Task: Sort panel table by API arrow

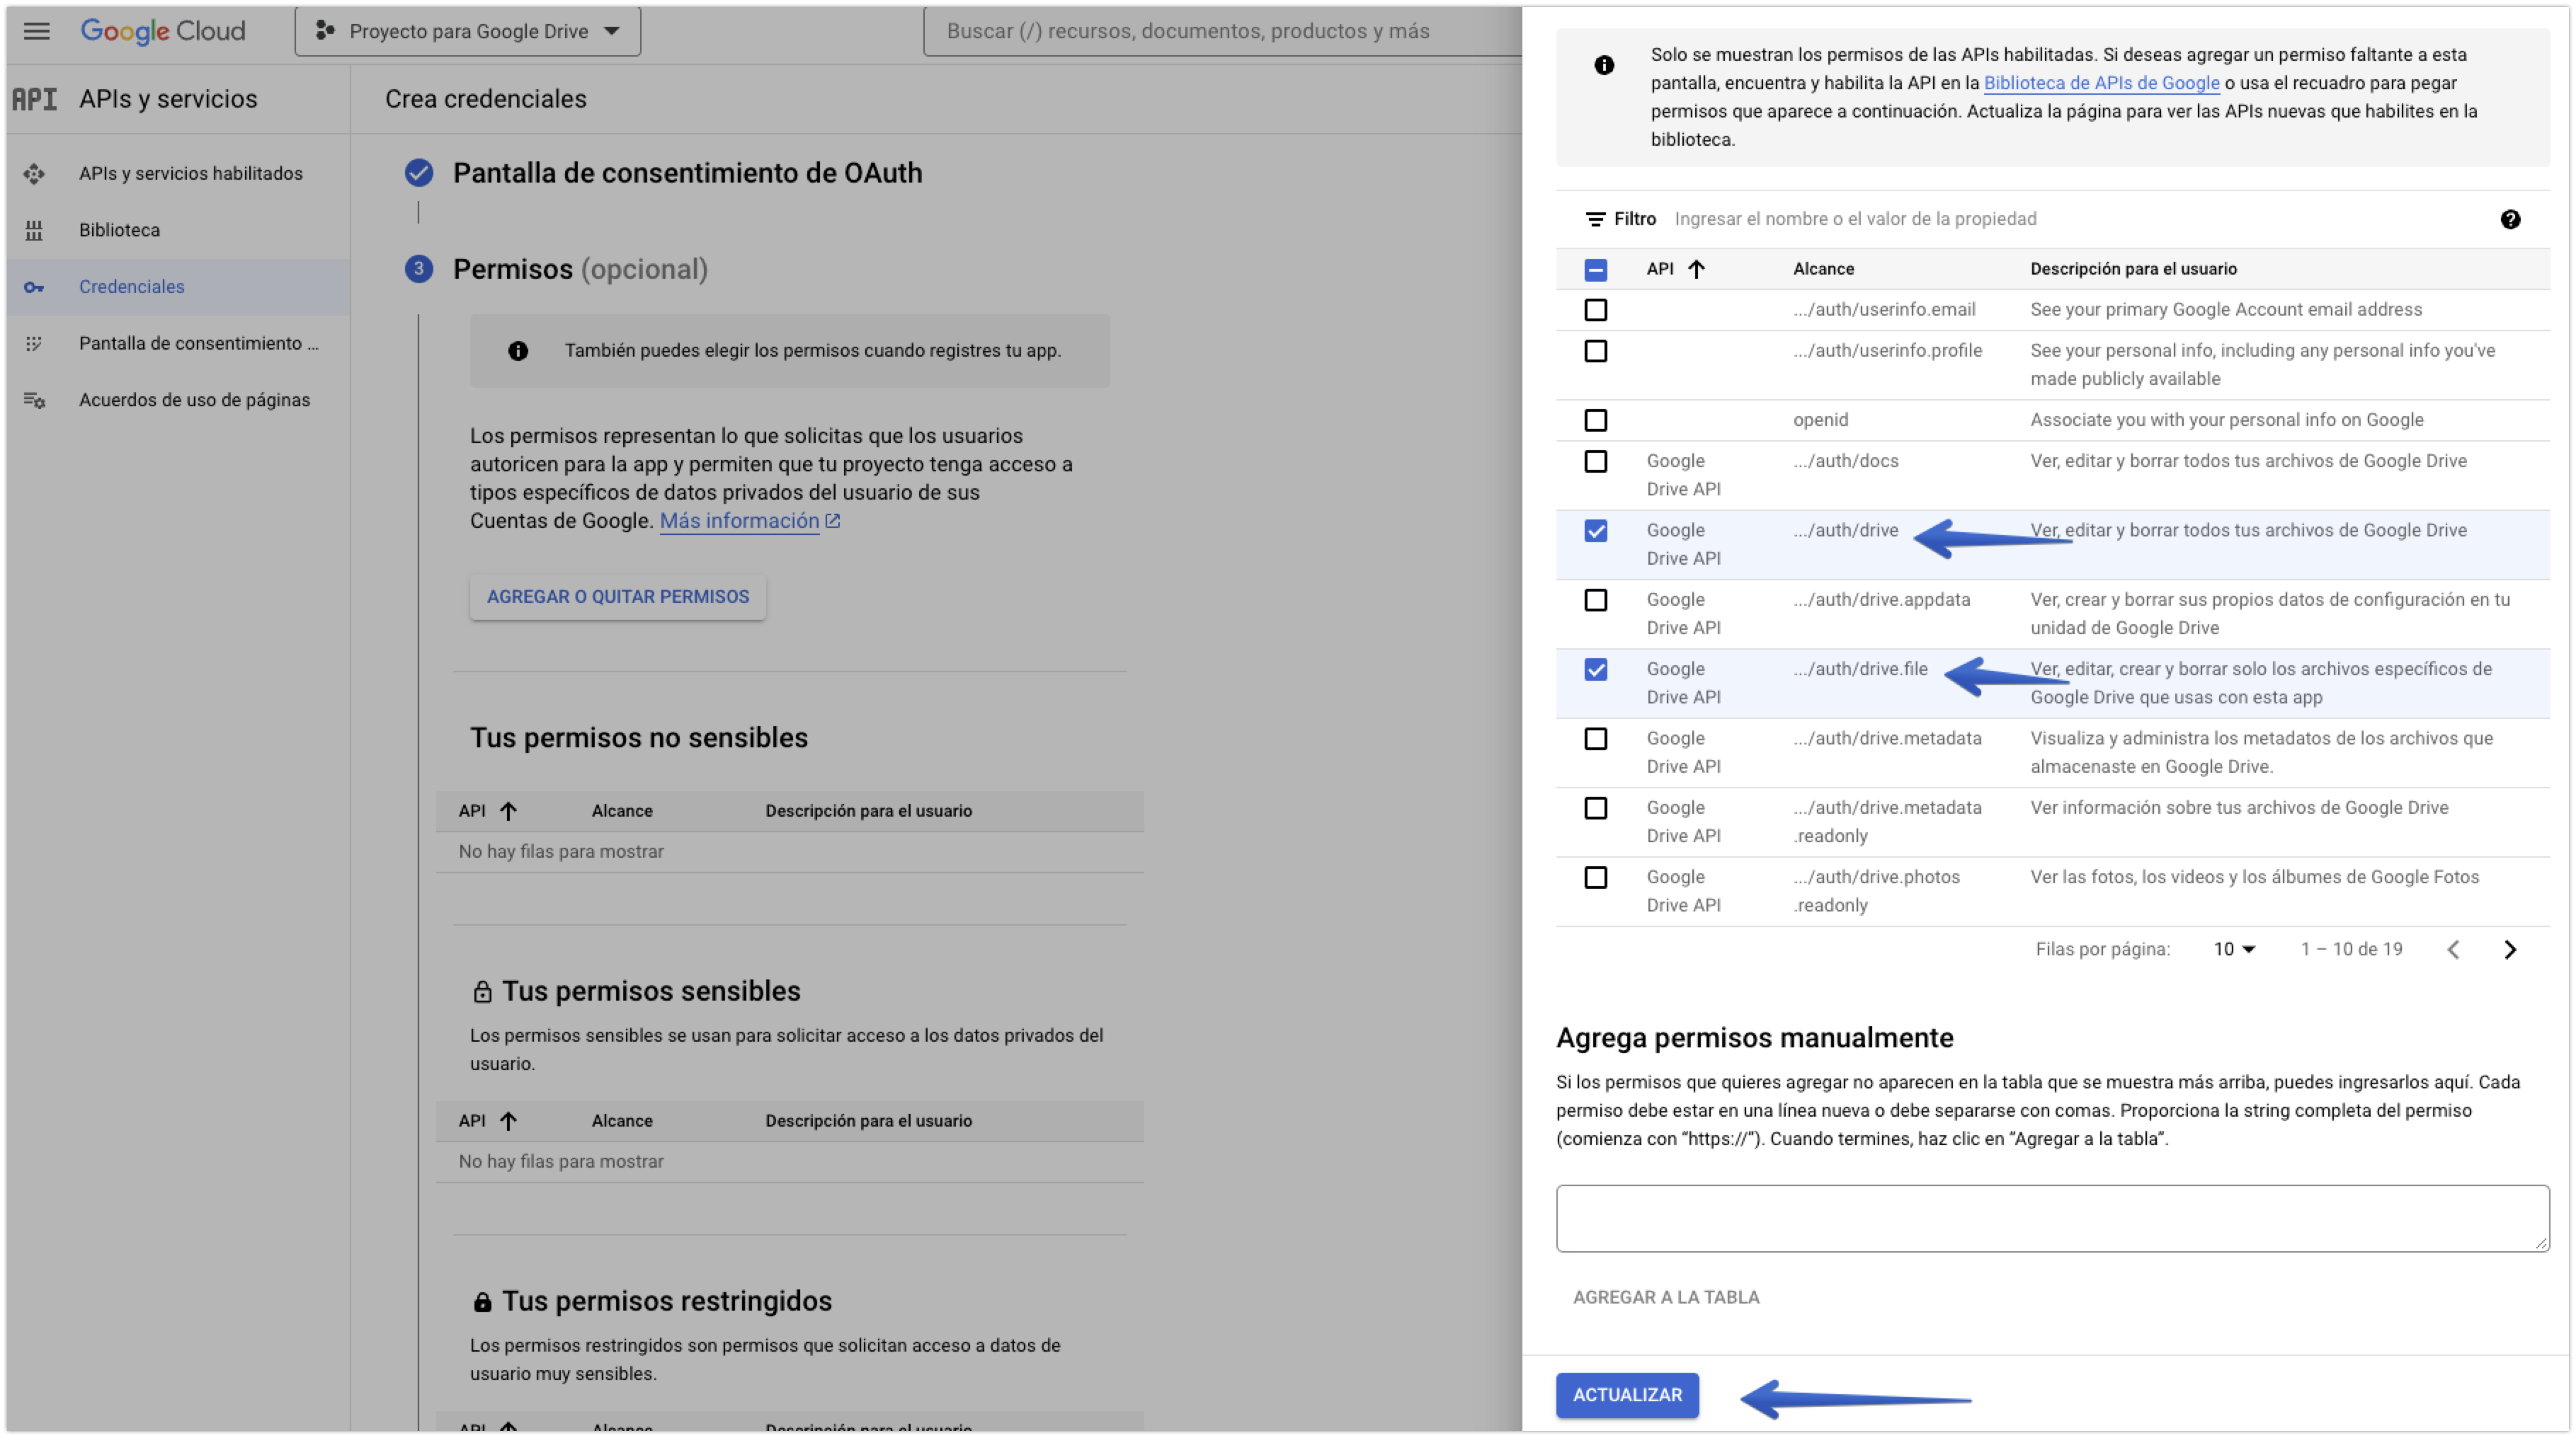Action: 1696,269
